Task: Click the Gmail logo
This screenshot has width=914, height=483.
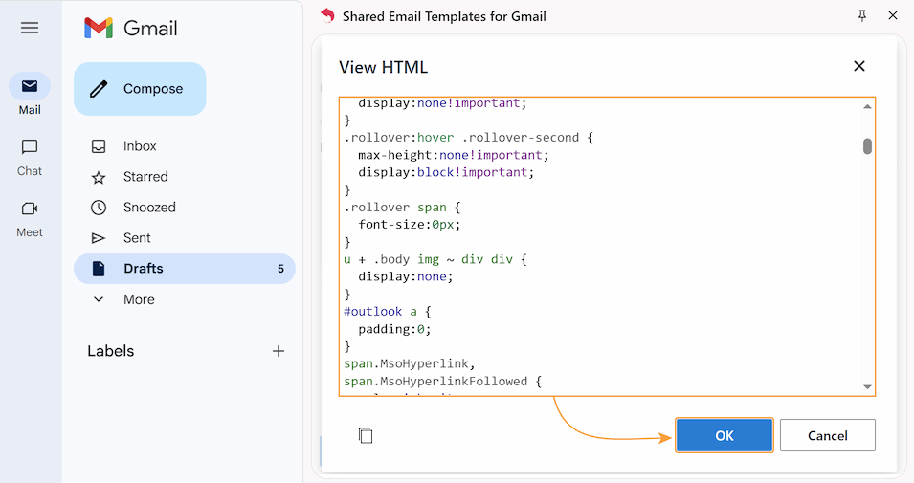Action: tap(130, 28)
